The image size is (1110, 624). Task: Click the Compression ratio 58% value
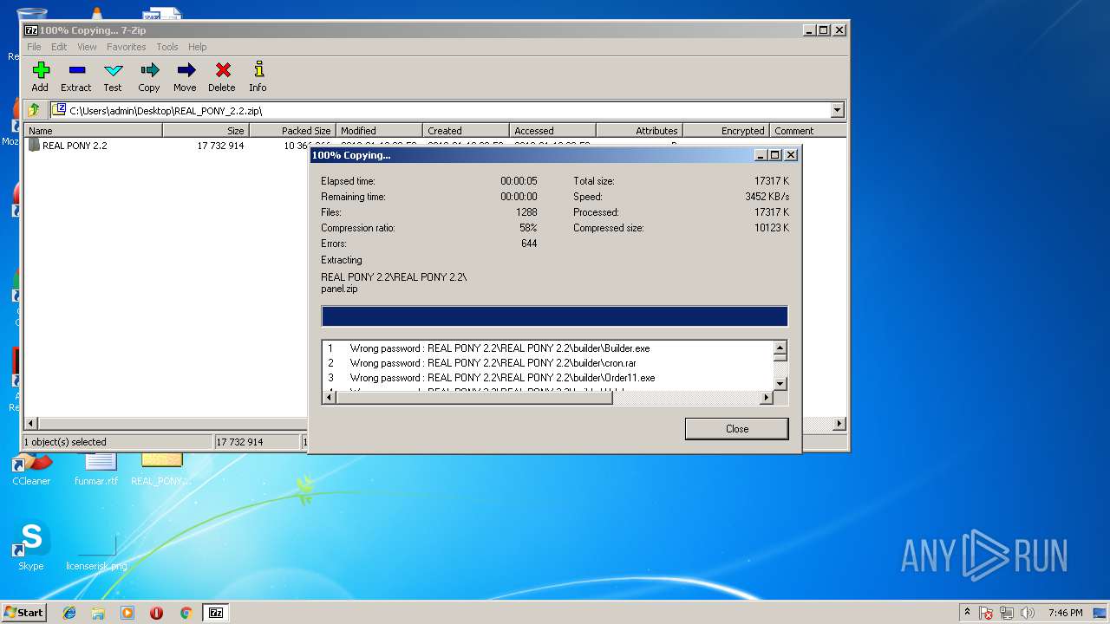(528, 228)
